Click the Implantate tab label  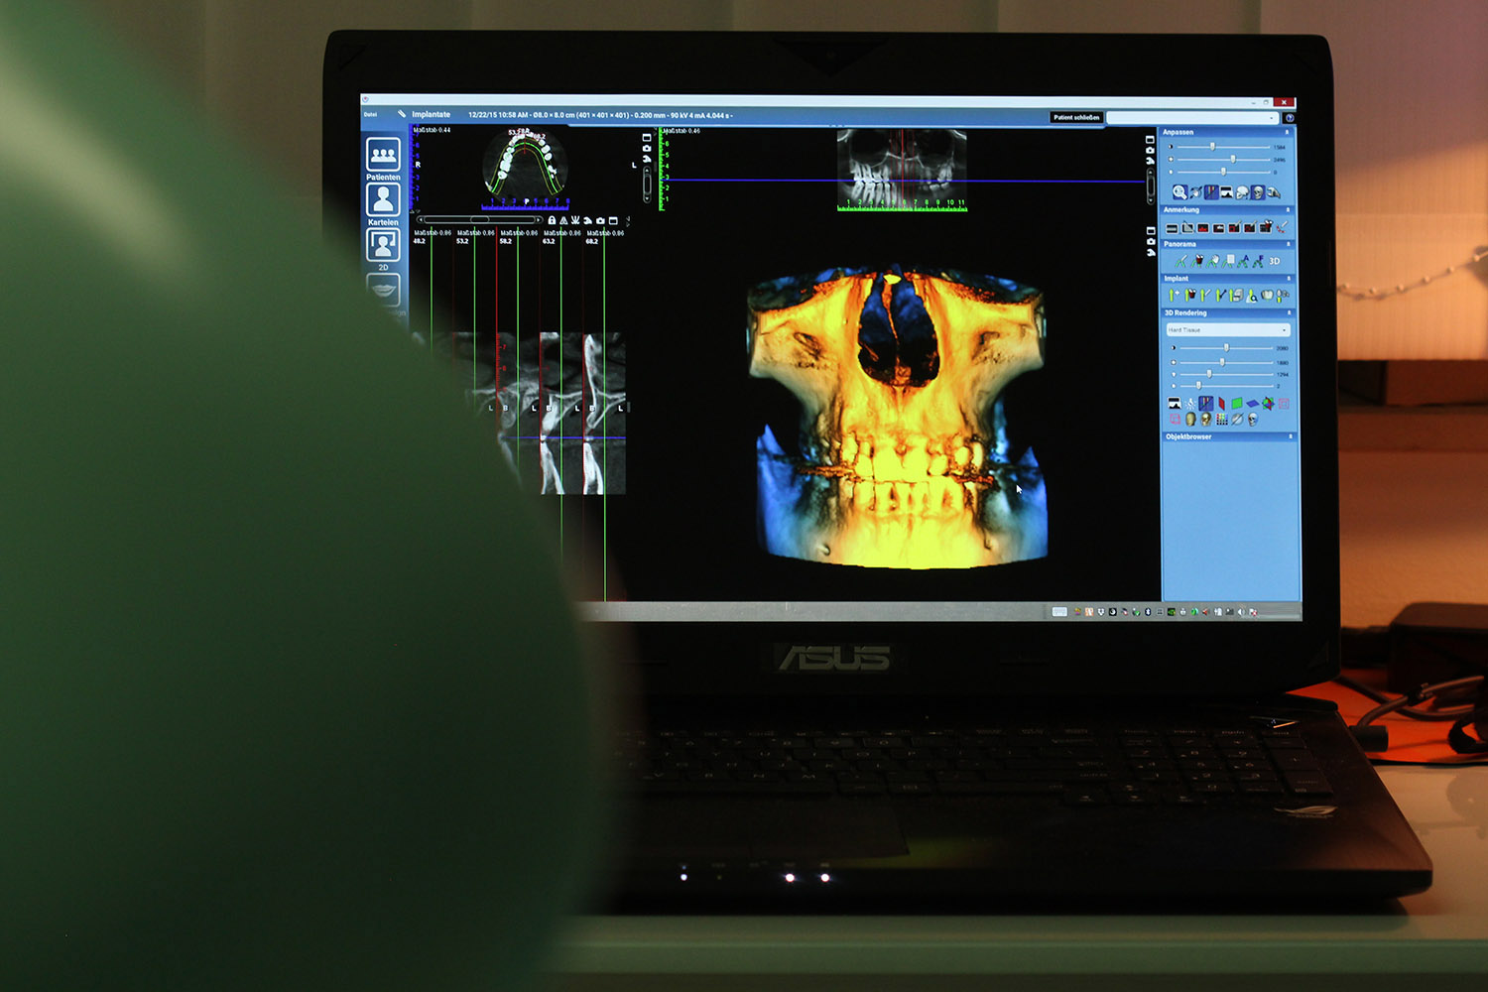(431, 115)
